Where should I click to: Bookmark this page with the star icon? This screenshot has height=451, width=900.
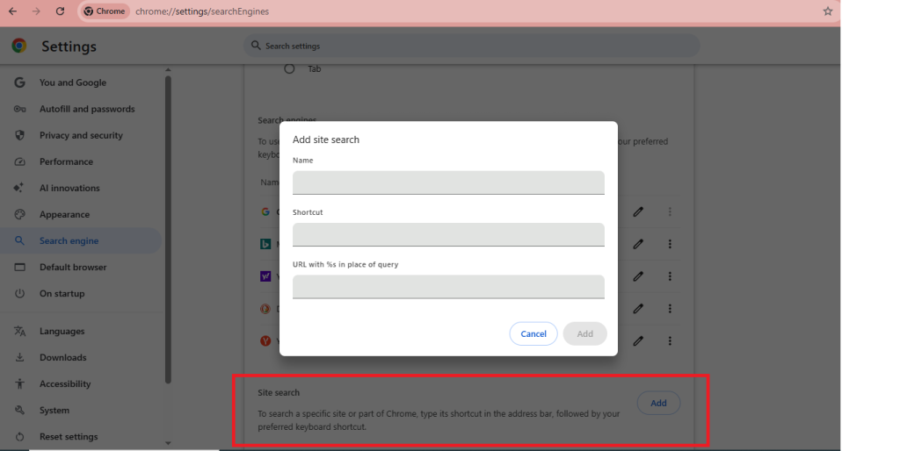point(828,11)
